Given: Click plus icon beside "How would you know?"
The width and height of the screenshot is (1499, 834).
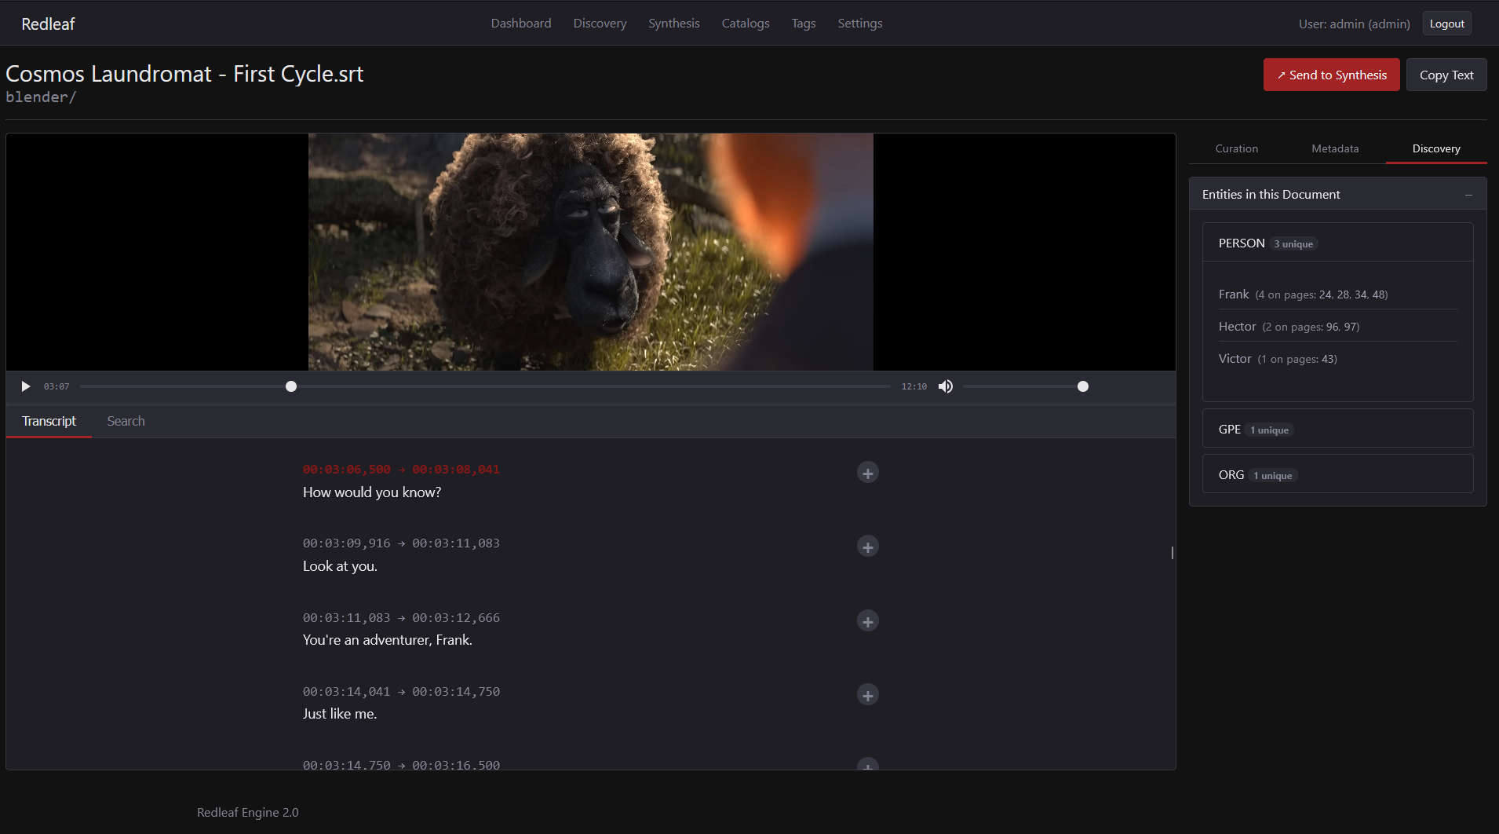Looking at the screenshot, I should [x=867, y=474].
